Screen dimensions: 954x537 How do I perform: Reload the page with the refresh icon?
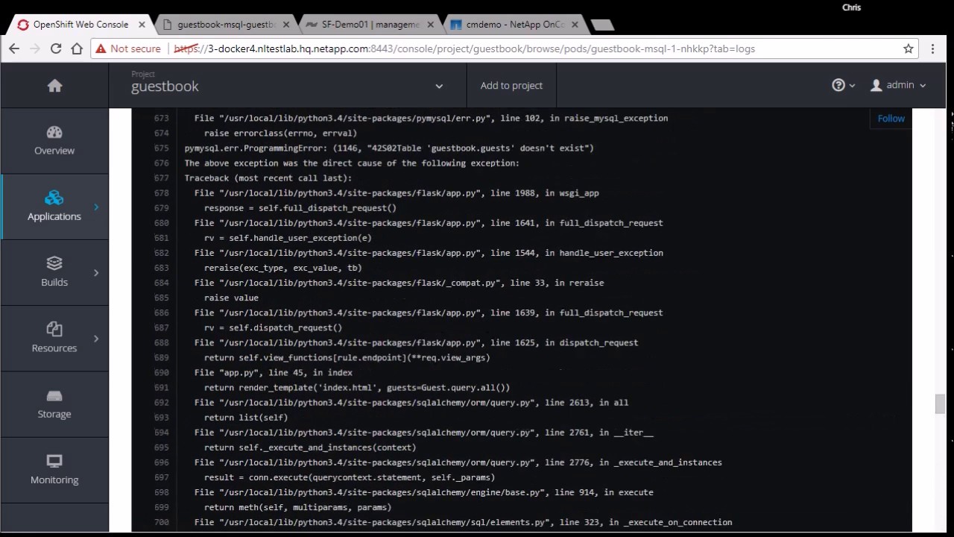pyautogui.click(x=56, y=48)
